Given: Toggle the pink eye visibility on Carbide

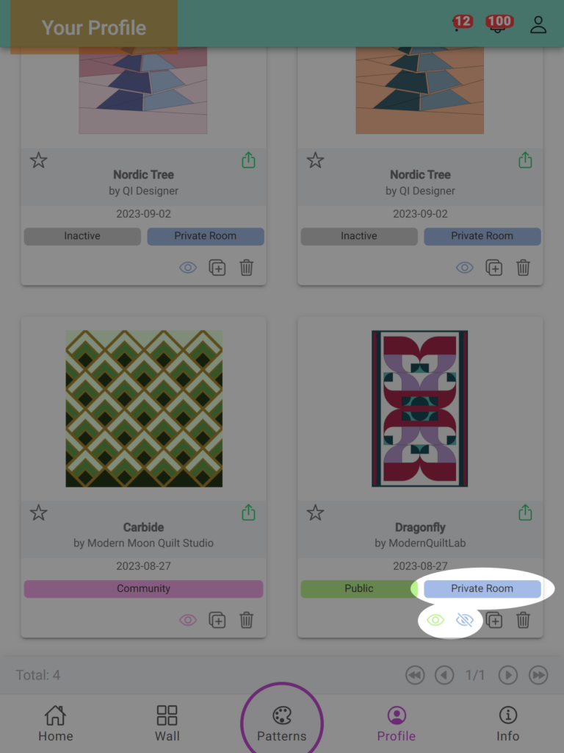Looking at the screenshot, I should click(x=188, y=620).
